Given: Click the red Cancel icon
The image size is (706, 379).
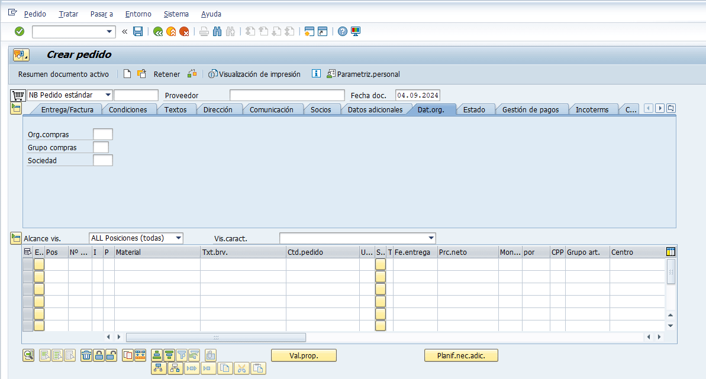Looking at the screenshot, I should tap(184, 32).
